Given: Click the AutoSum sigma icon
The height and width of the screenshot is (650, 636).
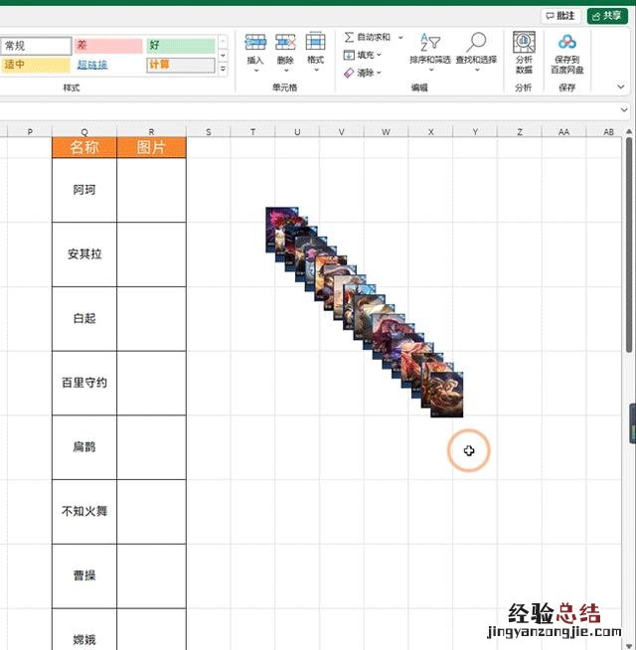Looking at the screenshot, I should point(350,37).
